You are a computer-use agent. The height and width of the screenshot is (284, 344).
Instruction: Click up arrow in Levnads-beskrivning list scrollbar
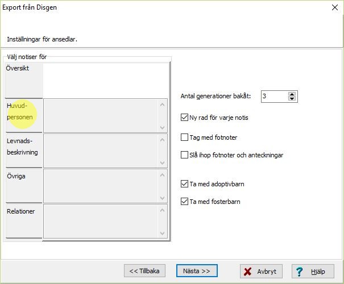163,140
